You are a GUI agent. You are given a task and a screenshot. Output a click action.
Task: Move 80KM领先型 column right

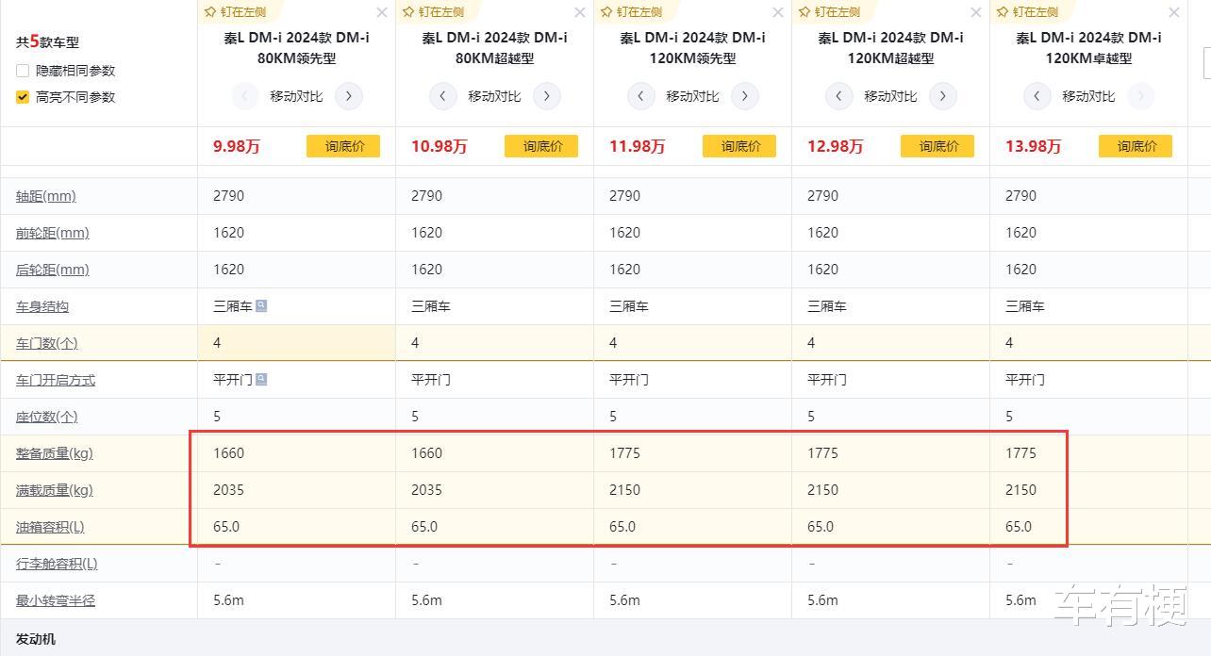coord(349,96)
